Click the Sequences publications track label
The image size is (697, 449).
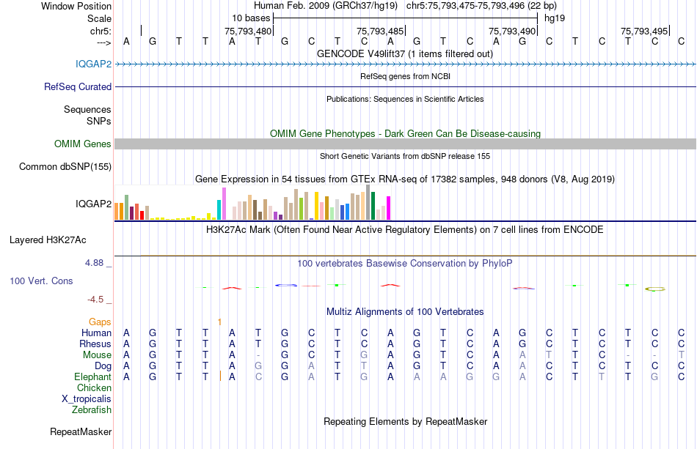tap(87, 110)
